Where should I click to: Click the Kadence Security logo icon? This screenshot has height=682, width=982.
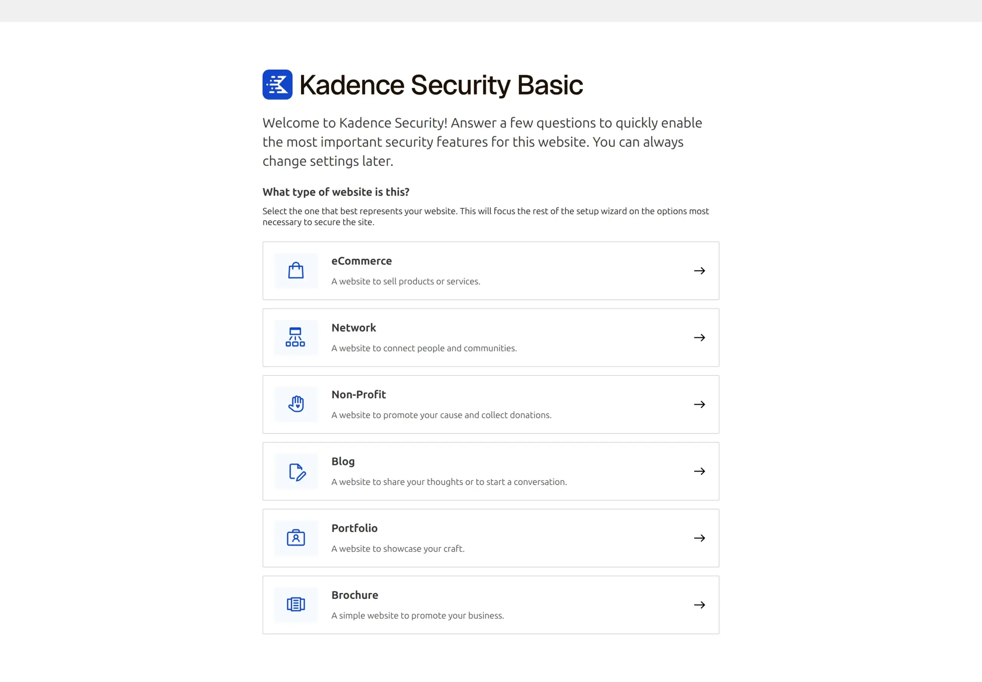pos(277,85)
